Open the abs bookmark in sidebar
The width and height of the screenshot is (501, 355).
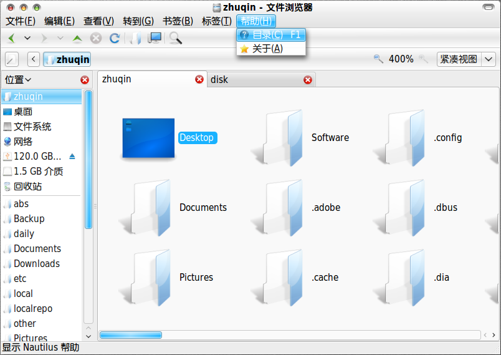pos(42,204)
